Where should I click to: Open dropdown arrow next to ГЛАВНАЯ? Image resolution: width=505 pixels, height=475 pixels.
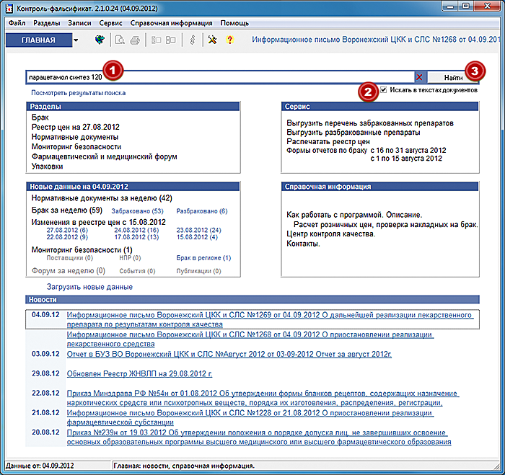point(76,40)
